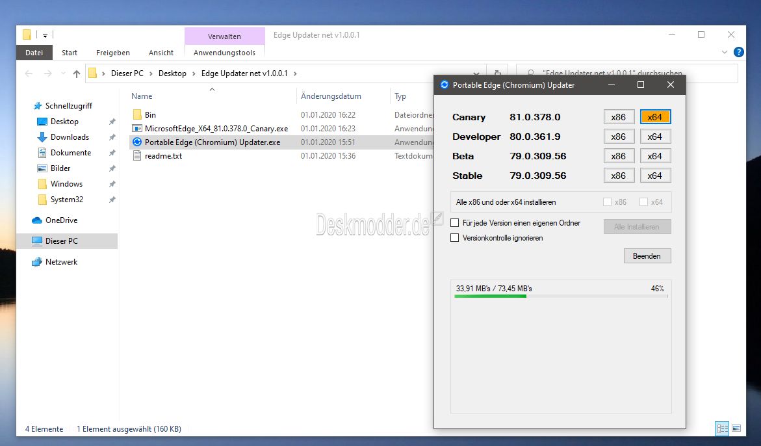
Task: Click the Netzwerk icon
Action: (x=37, y=262)
